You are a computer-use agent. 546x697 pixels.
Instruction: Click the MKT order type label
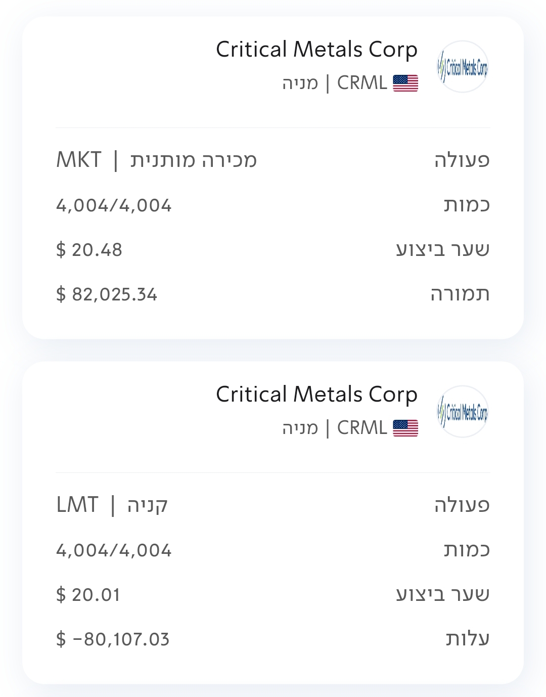(79, 160)
